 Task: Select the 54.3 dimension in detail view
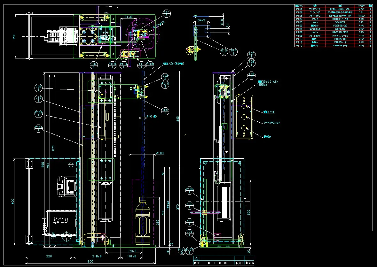pos(201,20)
